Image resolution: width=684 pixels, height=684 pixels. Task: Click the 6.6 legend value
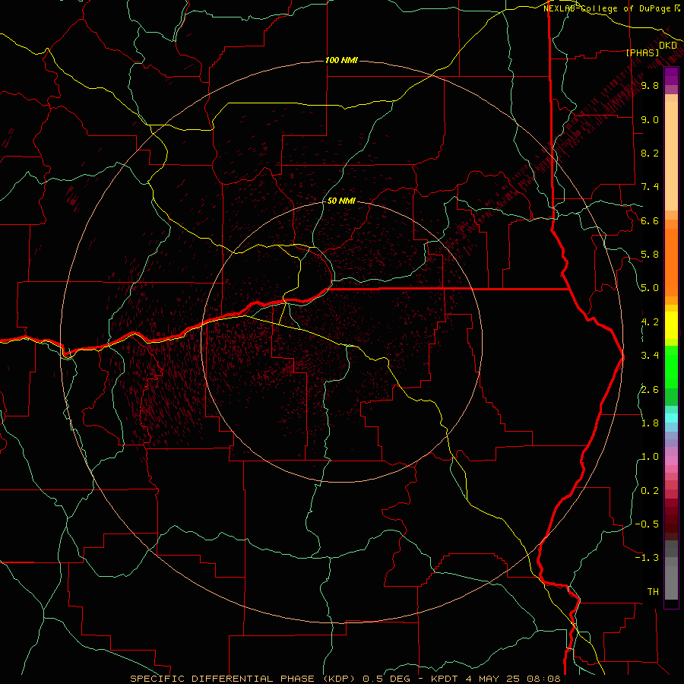point(650,220)
